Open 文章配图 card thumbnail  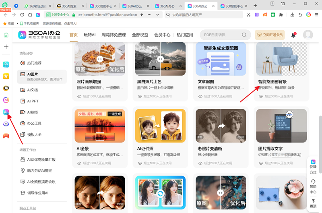point(221,59)
